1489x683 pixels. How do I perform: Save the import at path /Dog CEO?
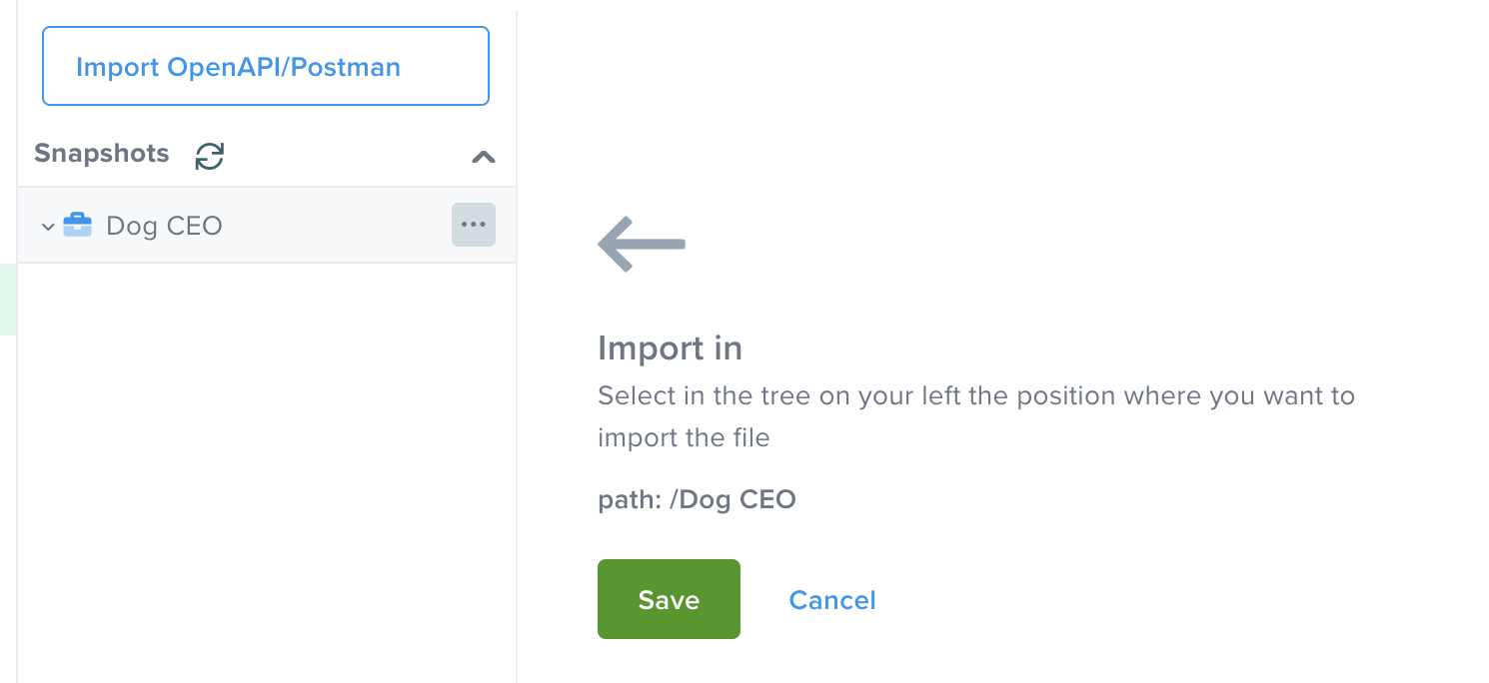point(668,599)
